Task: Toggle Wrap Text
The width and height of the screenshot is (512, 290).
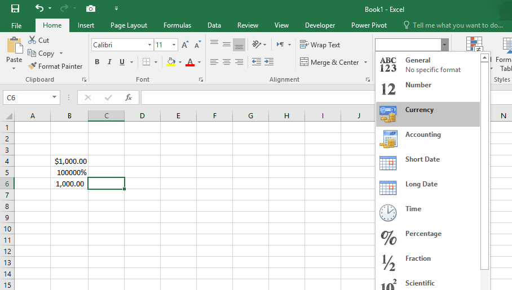Action: pos(320,44)
